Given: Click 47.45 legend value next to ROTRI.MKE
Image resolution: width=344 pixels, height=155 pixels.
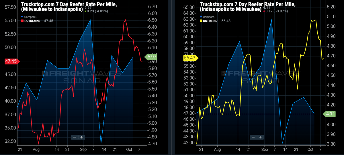Looking at the screenshot, I should click(49, 21).
